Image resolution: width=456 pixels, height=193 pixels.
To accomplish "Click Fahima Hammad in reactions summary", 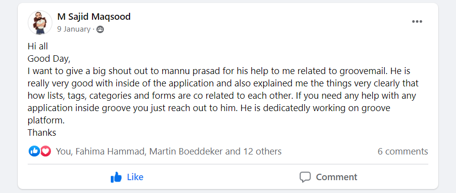I will [x=110, y=151].
